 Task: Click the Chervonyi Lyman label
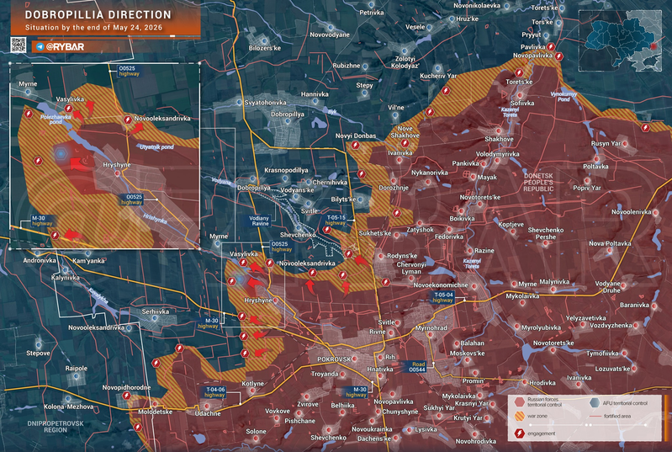(411, 268)
